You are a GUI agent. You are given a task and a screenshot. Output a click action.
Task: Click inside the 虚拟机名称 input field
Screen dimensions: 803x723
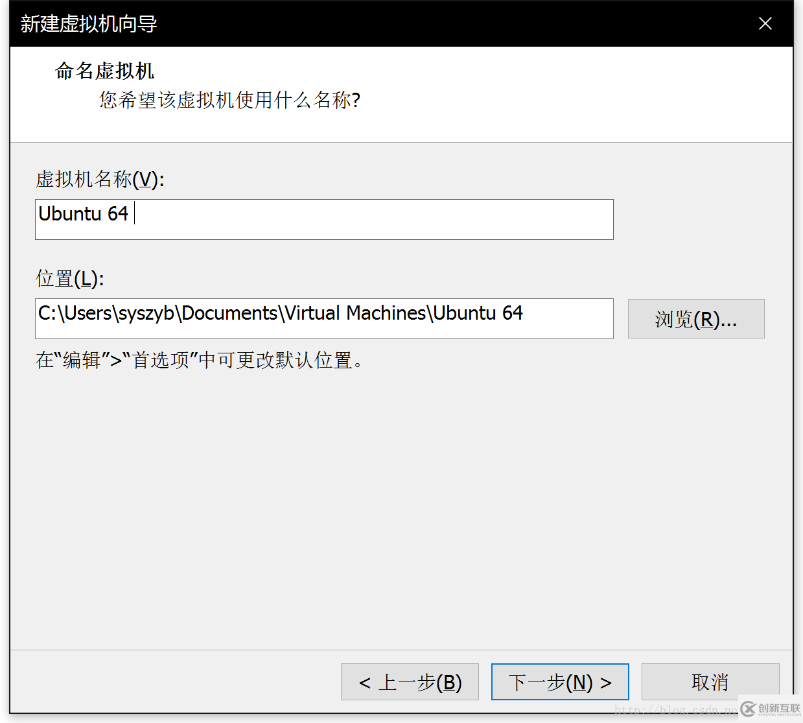tap(324, 219)
